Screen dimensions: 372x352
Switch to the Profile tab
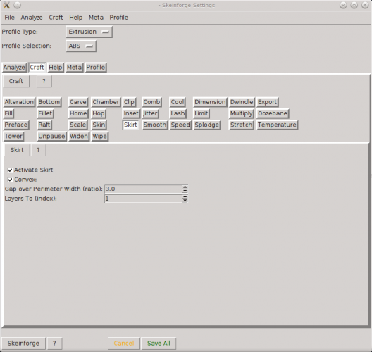coord(96,68)
